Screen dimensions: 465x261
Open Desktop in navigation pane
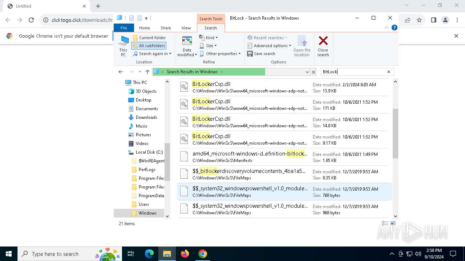coord(143,100)
